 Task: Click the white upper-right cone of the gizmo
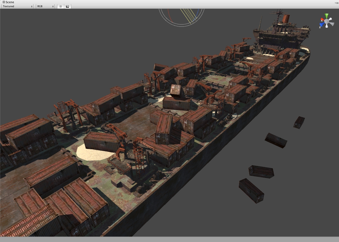tap(331, 19)
